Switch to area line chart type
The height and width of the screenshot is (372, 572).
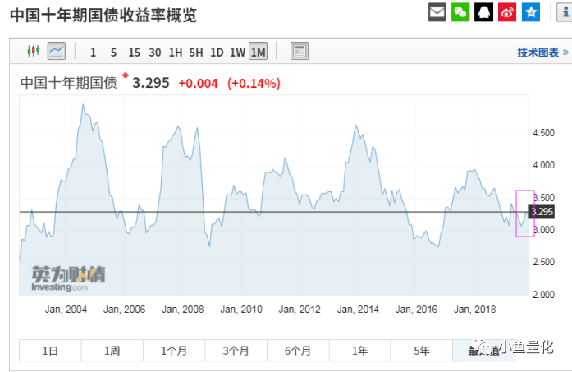pos(57,51)
